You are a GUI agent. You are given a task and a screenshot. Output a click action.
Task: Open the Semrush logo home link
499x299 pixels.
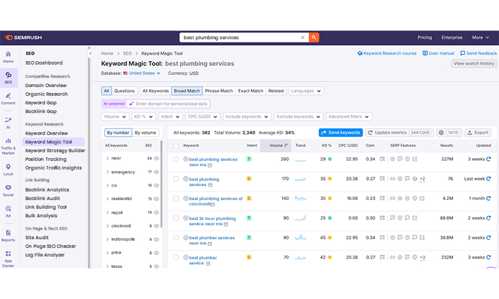click(23, 37)
